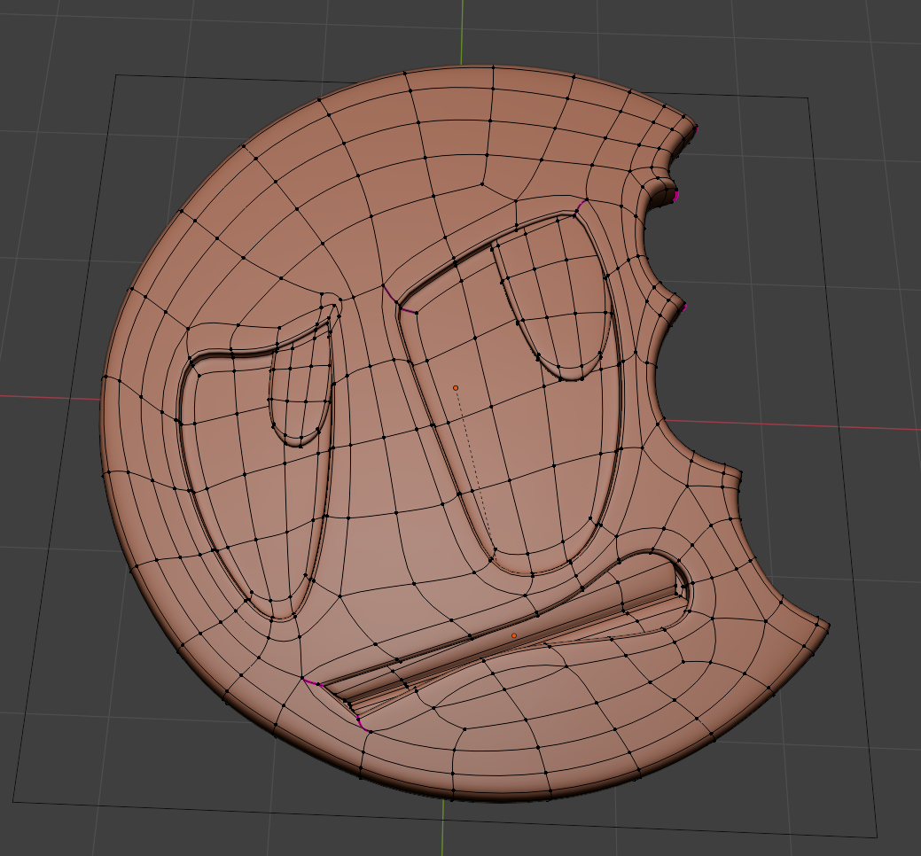Viewport: 921px width, 856px height.
Task: Click the lower orange origin near the mouth
Action: (x=512, y=634)
